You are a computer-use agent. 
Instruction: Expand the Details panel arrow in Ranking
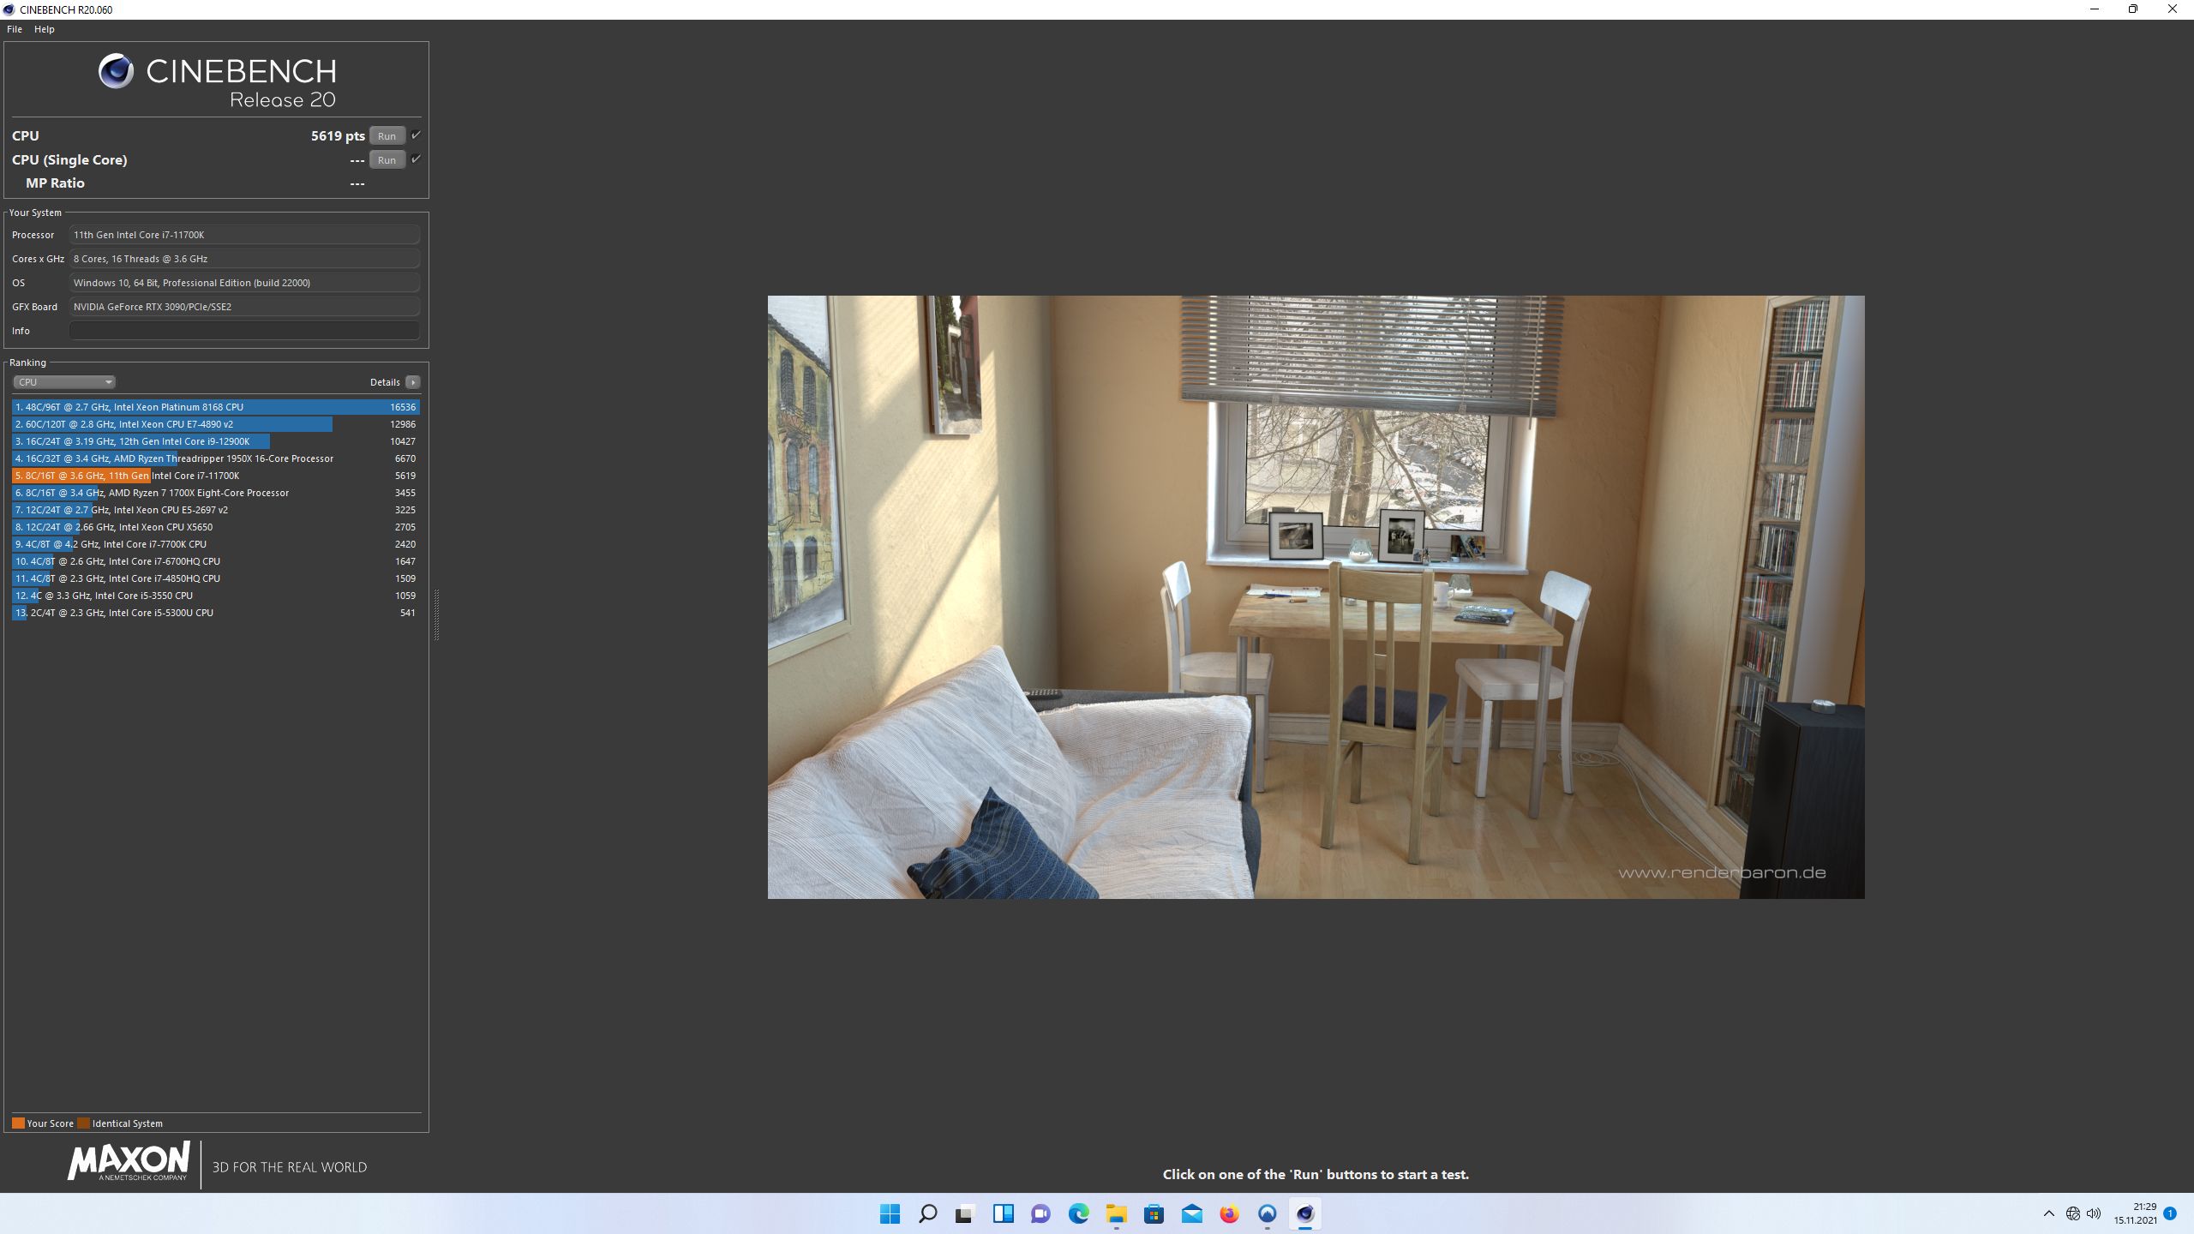412,381
